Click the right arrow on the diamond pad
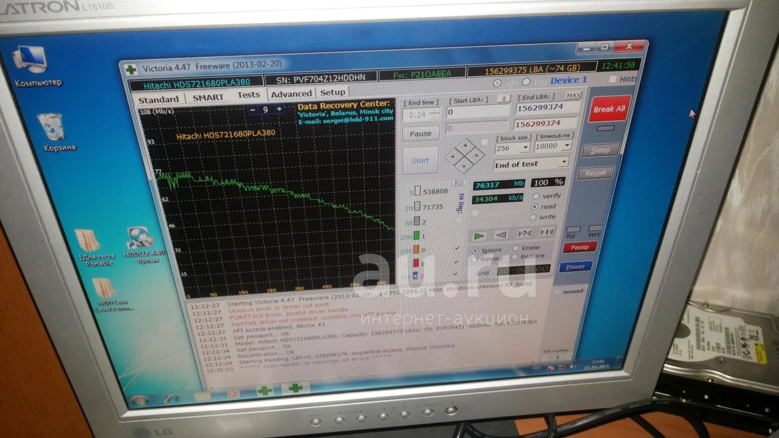Image resolution: width=779 pixels, height=438 pixels. pos(475,155)
